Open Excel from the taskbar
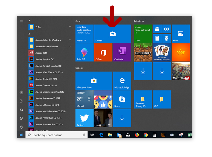212x157 pixels. pos(190,135)
